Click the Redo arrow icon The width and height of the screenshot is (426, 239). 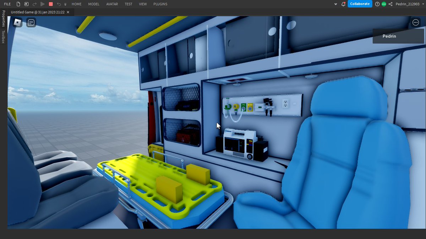[x=34, y=4]
